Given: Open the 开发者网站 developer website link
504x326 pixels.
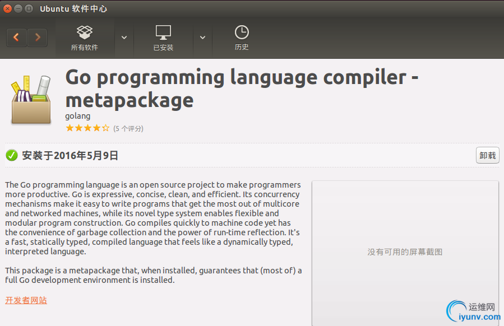Looking at the screenshot, I should point(26,300).
